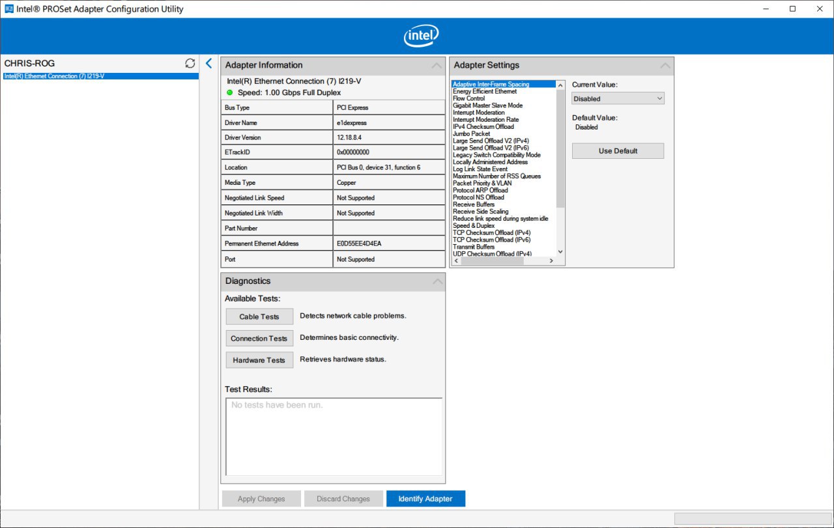
Task: Click the Intel logo in the header
Action: click(x=421, y=36)
